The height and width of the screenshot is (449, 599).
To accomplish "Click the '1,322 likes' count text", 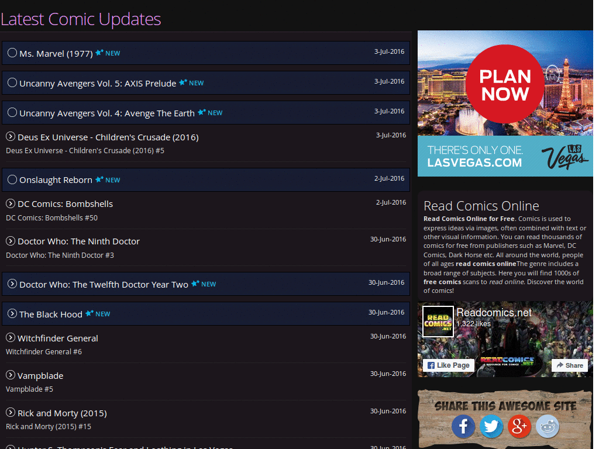I will [x=474, y=324].
